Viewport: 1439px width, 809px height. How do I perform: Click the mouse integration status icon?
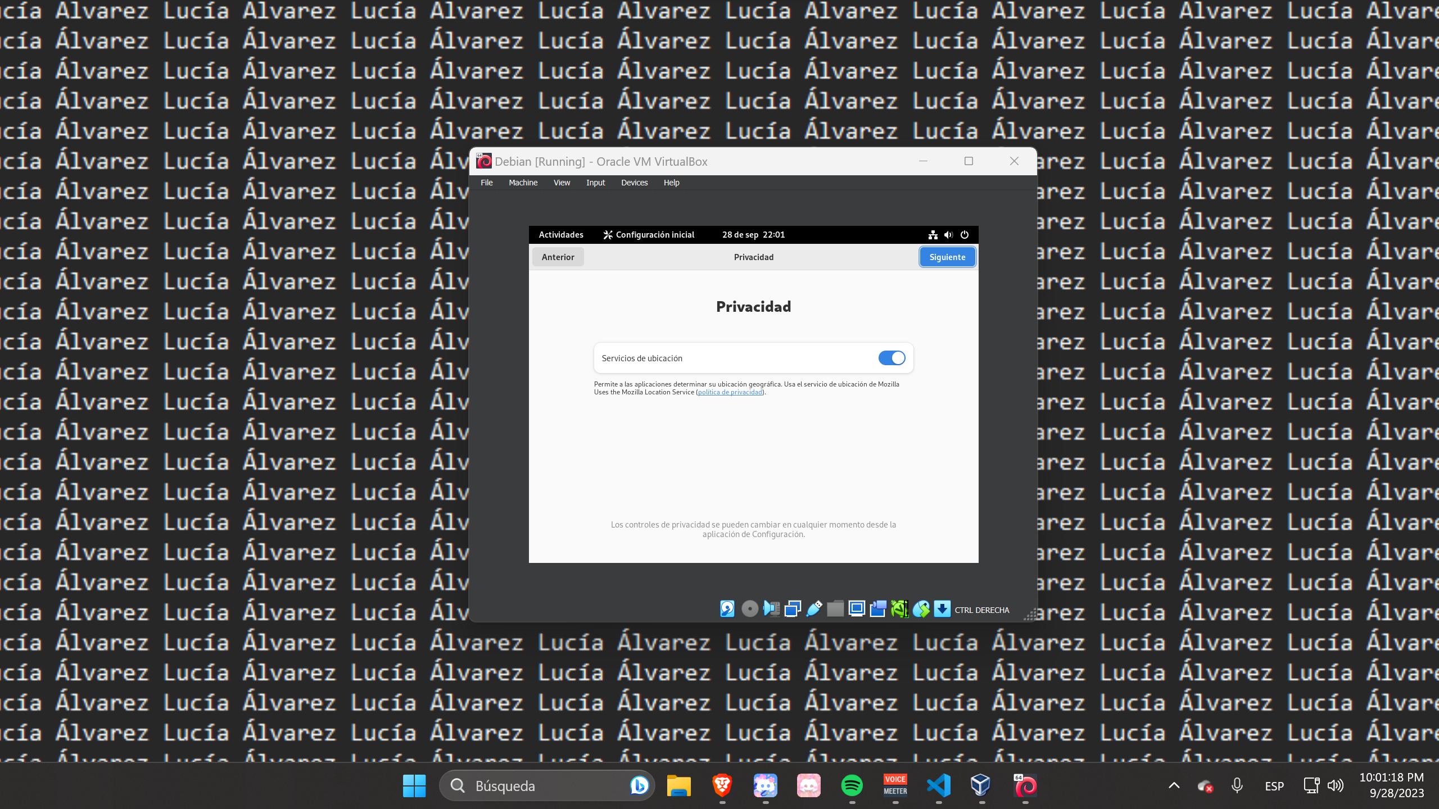(921, 609)
